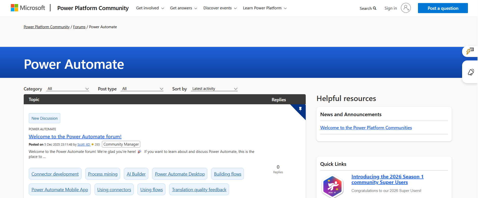Select the Using flows tag
The width and height of the screenshot is (478, 198).
151,189
